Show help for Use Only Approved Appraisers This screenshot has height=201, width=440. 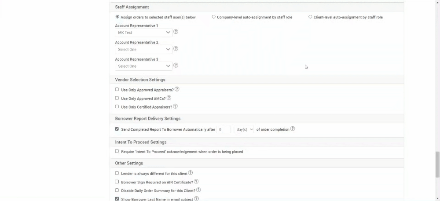tap(177, 89)
